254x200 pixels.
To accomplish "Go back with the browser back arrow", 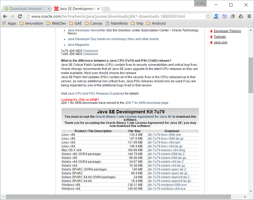I will pyautogui.click(x=5, y=16).
